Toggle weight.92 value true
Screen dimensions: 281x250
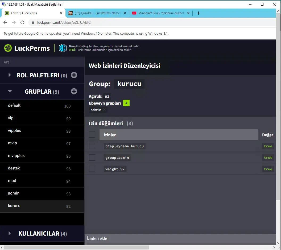tap(268, 169)
